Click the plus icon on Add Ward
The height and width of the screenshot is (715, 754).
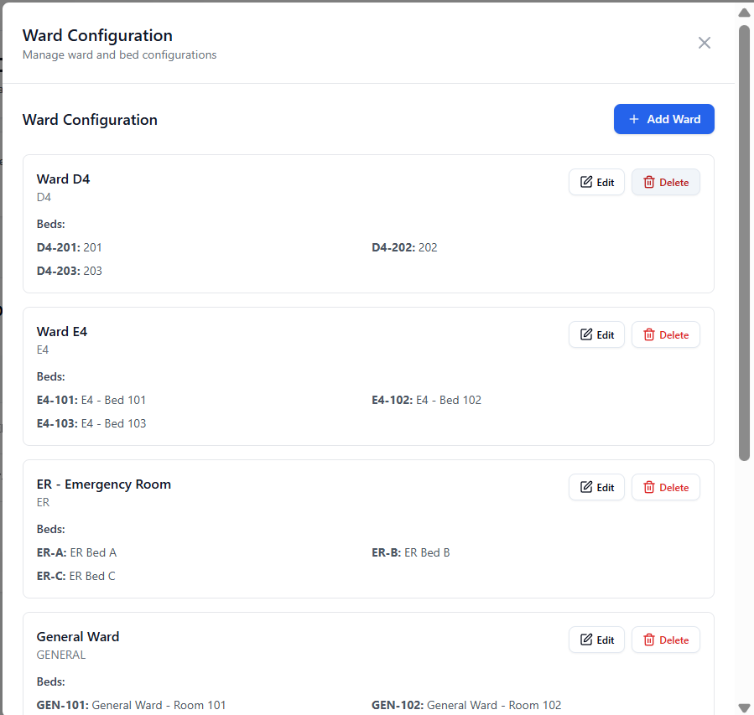coord(634,119)
